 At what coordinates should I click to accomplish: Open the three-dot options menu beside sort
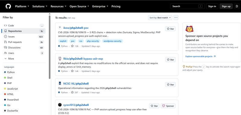[176, 18]
